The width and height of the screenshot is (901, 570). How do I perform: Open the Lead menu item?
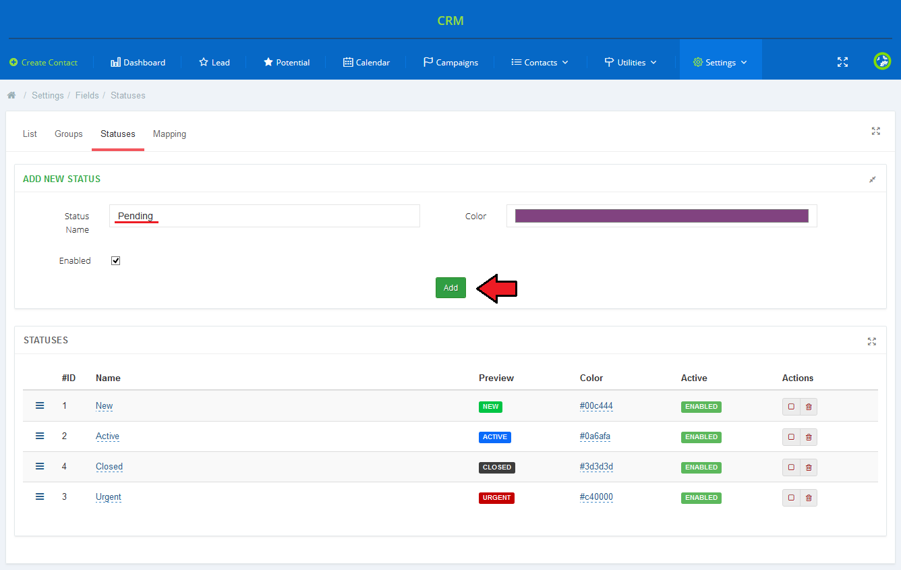click(x=214, y=62)
